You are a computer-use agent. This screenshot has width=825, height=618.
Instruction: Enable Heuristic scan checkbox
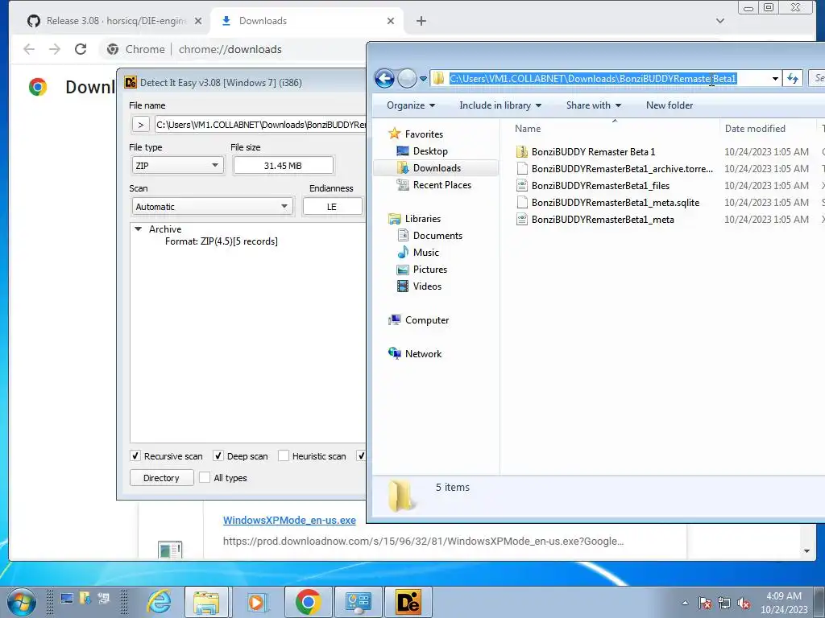click(284, 455)
